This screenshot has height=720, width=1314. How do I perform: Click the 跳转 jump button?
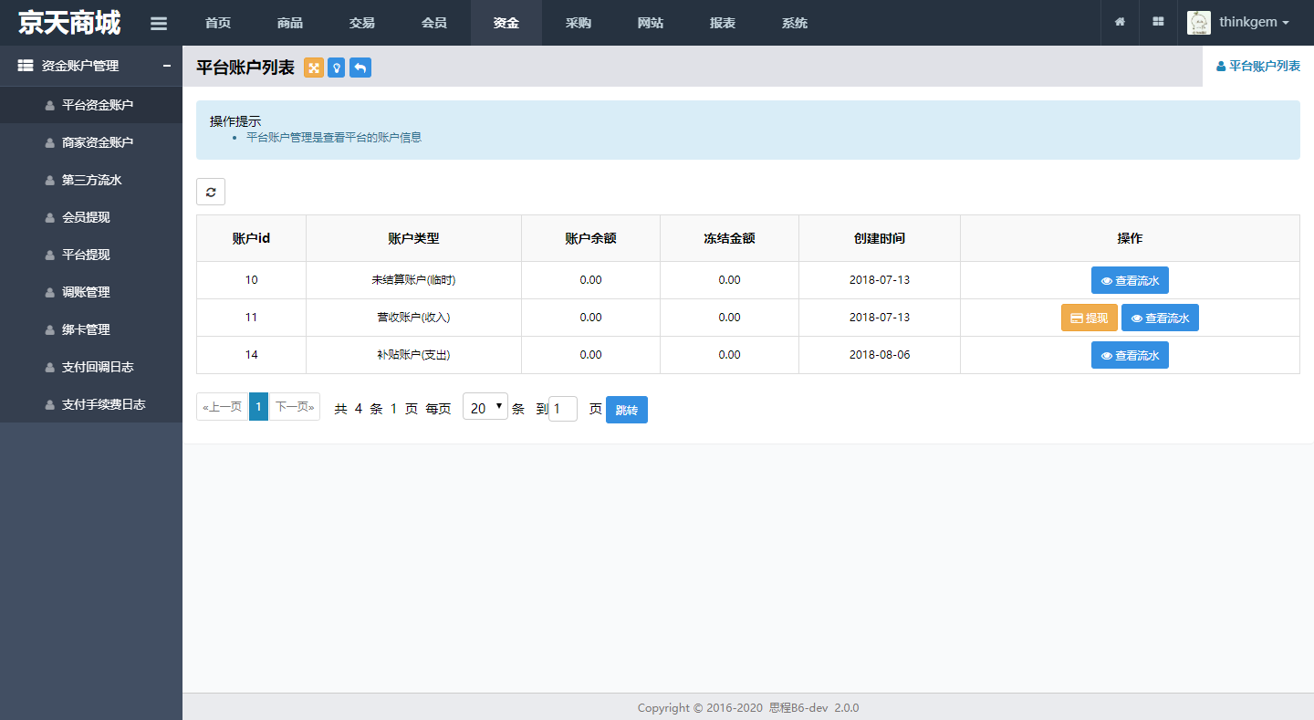(x=627, y=410)
